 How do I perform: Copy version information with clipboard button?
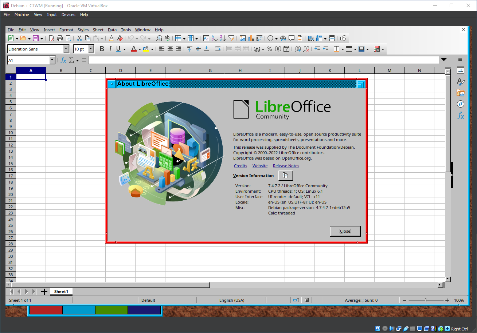(285, 176)
